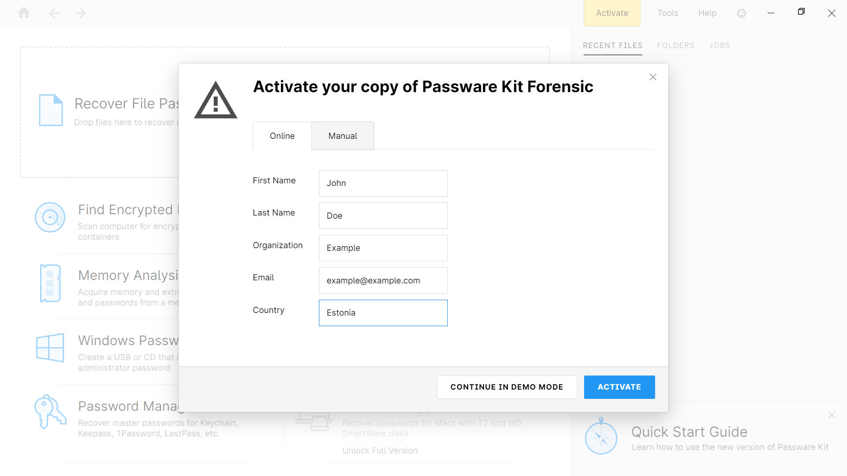Dismiss the Quick Start Guide panel

click(x=832, y=415)
